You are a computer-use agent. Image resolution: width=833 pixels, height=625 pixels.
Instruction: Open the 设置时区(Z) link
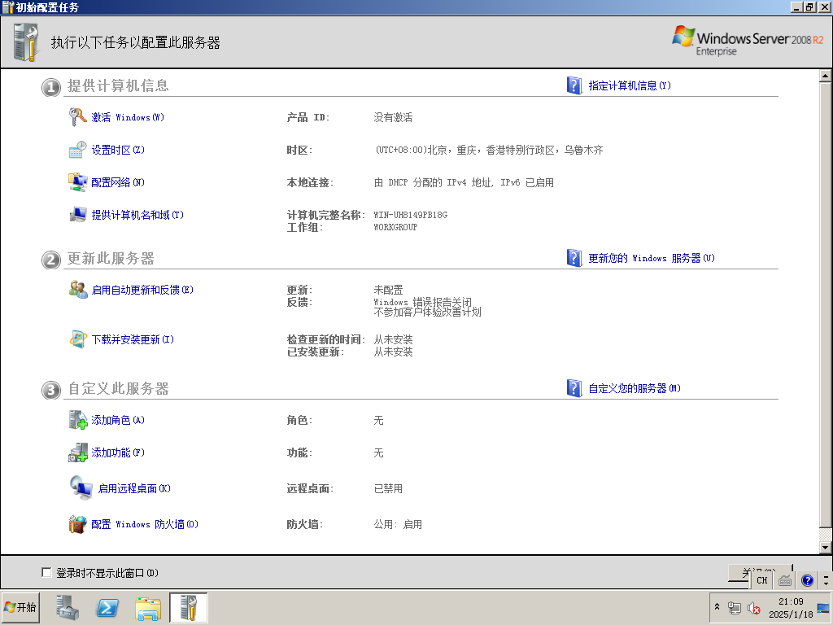118,150
